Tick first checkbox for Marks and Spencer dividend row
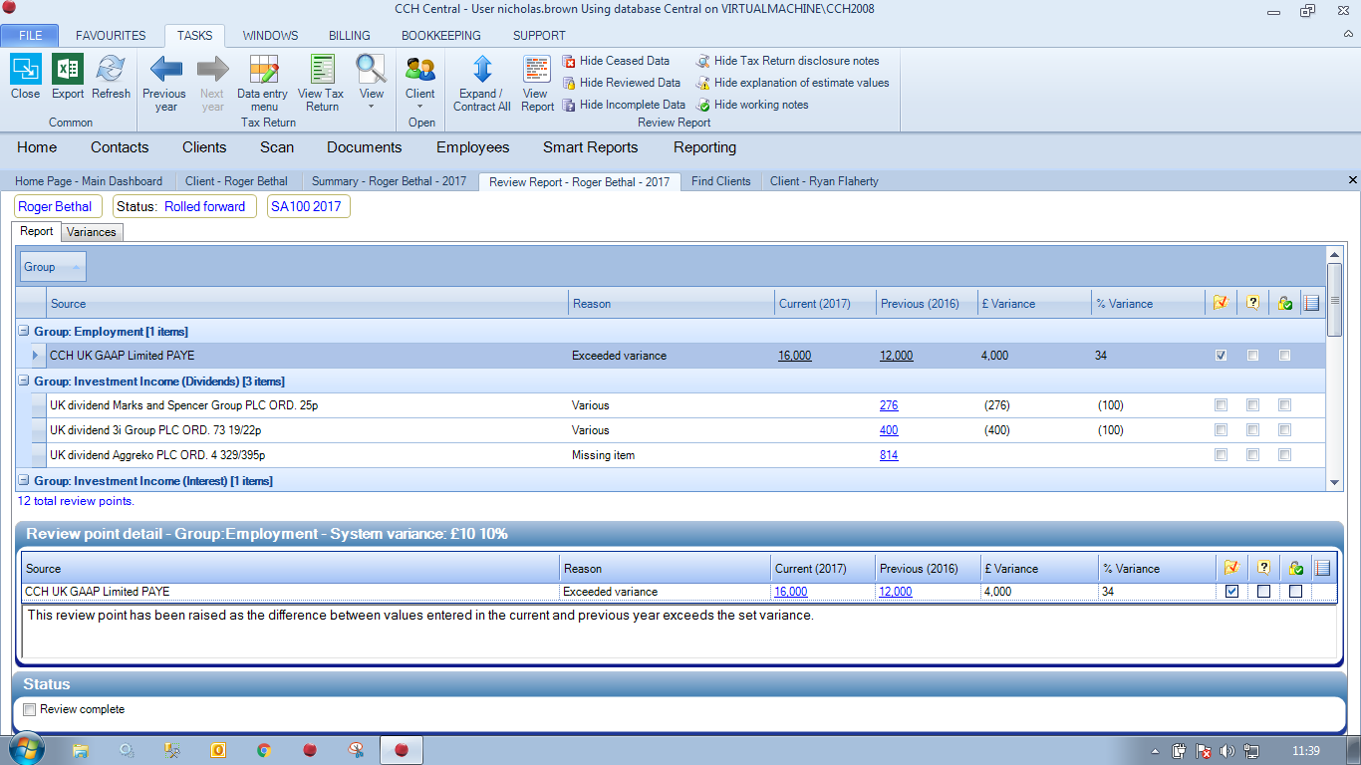 [x=1221, y=405]
